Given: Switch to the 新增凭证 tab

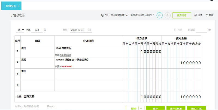Looking at the screenshot, I should (x=11, y=6).
